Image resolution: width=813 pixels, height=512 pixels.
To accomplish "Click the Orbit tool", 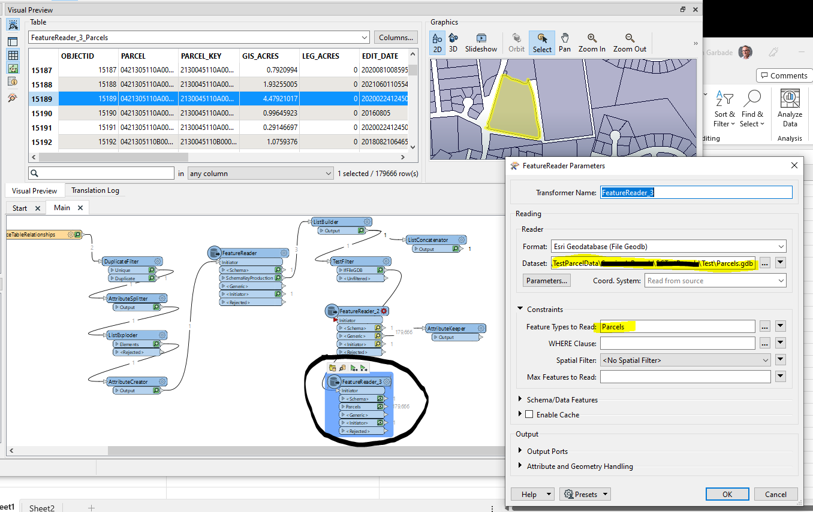I will point(516,43).
